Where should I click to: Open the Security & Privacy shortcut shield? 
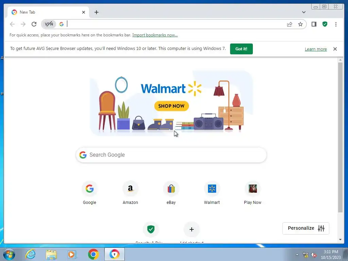[151, 229]
